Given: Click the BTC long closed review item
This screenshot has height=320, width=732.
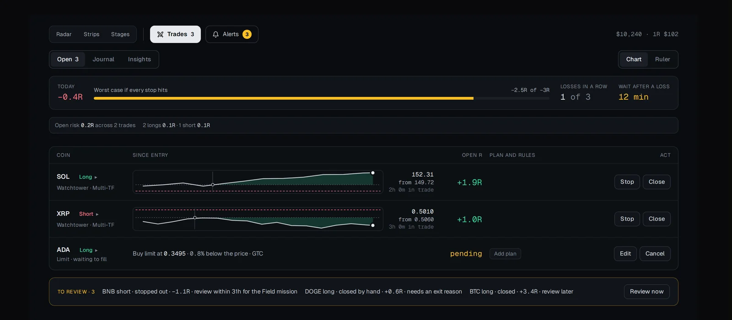Looking at the screenshot, I should (x=522, y=292).
